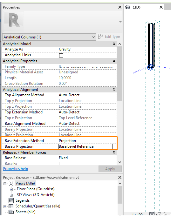
Task: Click the 3D view house icon
Action: click(127, 7)
